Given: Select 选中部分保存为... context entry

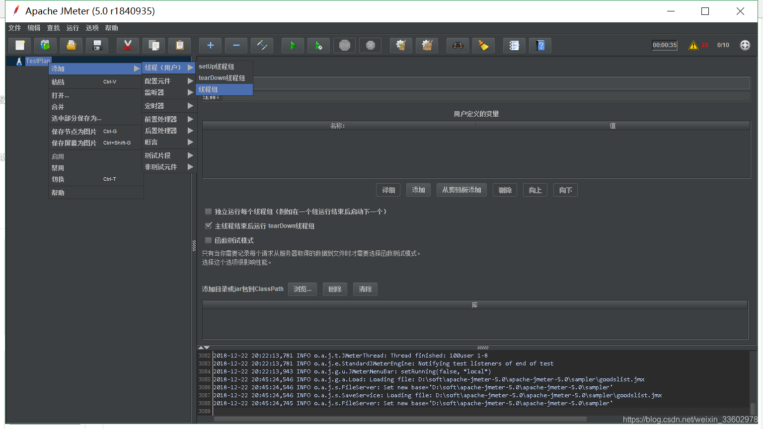Looking at the screenshot, I should pyautogui.click(x=95, y=118).
